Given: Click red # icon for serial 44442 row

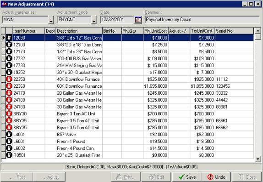Looking at the screenshot, I should 9,100.
